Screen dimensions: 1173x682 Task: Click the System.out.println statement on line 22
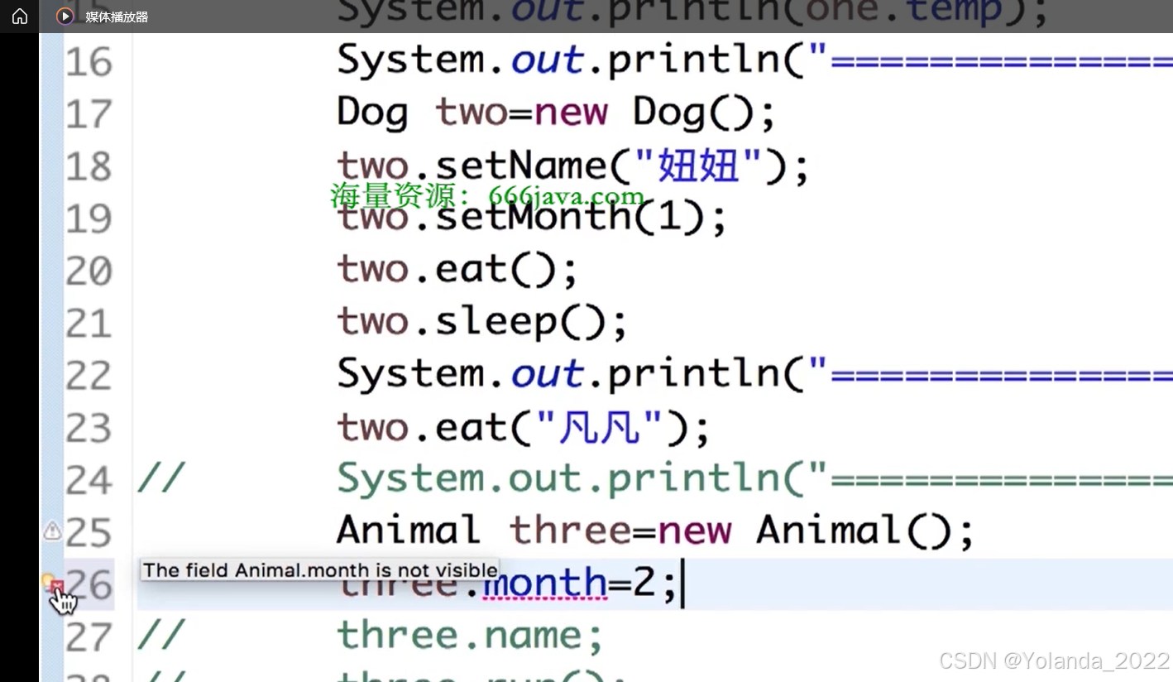point(754,374)
